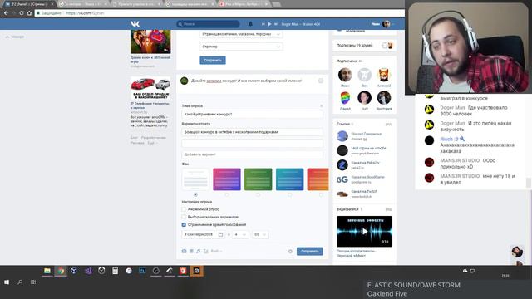Enable 'Выбор нескольких вариантов' checkbox
The width and height of the screenshot is (532, 299).
(184, 217)
